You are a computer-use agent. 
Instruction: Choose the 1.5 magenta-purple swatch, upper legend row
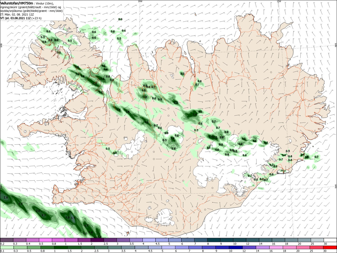click(x=84, y=240)
